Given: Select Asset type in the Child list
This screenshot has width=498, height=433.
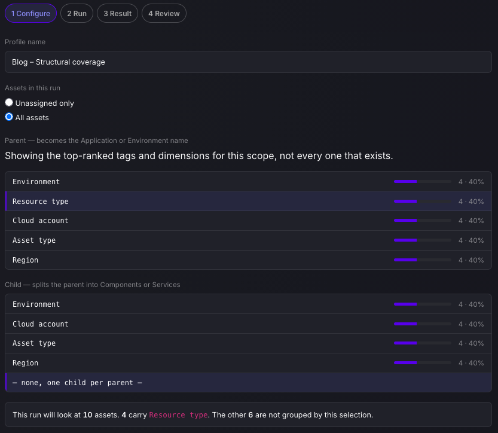Looking at the screenshot, I should [x=248, y=343].
